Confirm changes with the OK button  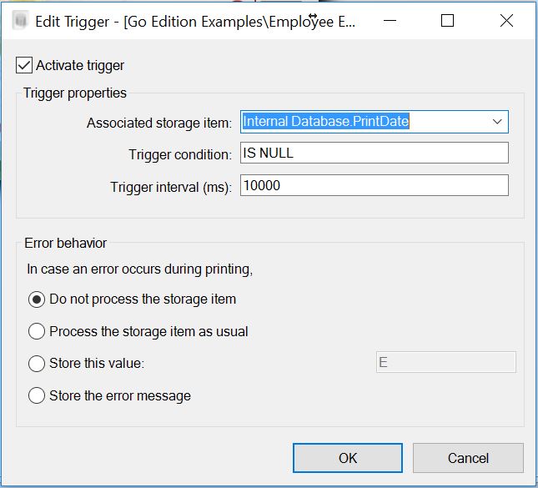pyautogui.click(x=348, y=458)
